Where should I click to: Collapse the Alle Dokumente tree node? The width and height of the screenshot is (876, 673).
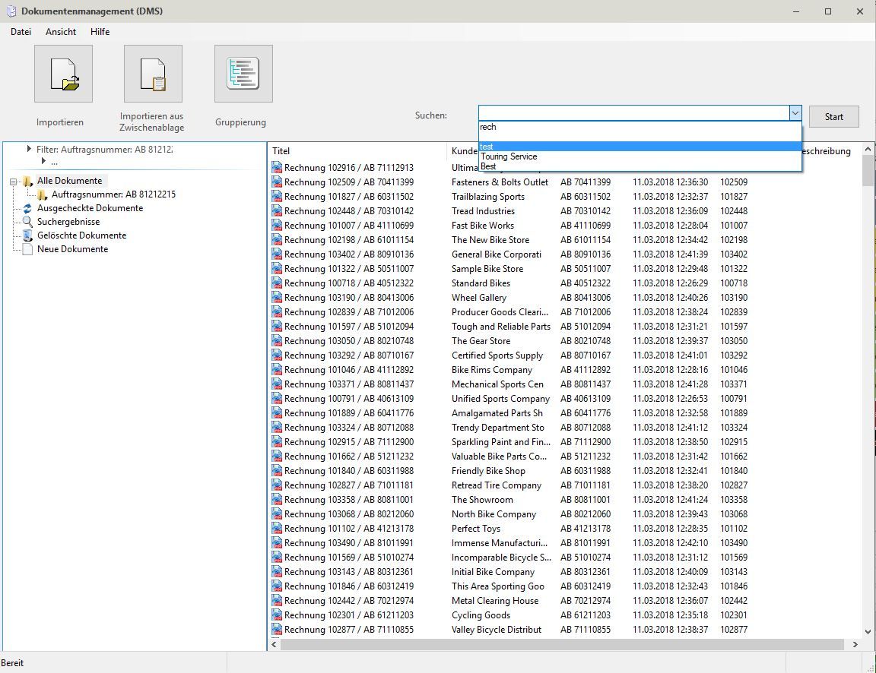click(x=14, y=182)
